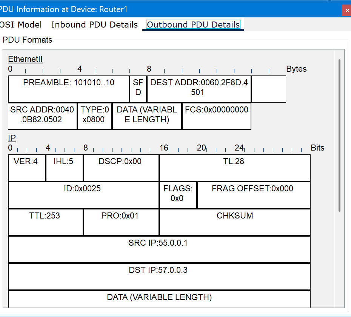Select the TL:28 field

(235, 168)
